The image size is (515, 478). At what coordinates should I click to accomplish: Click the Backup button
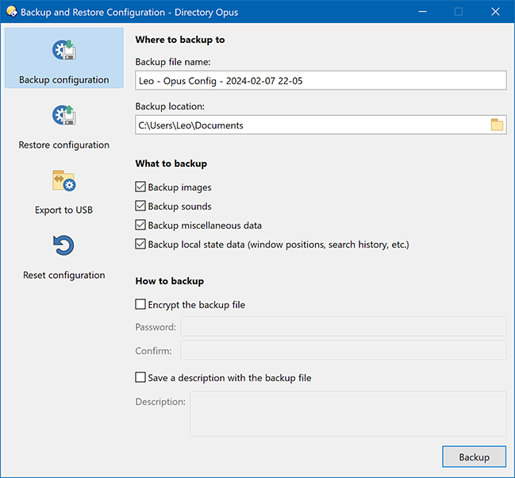click(474, 457)
